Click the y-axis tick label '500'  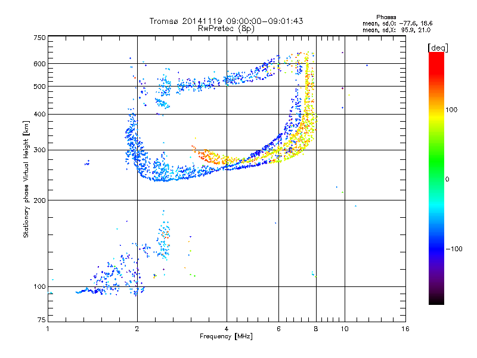coord(39,87)
